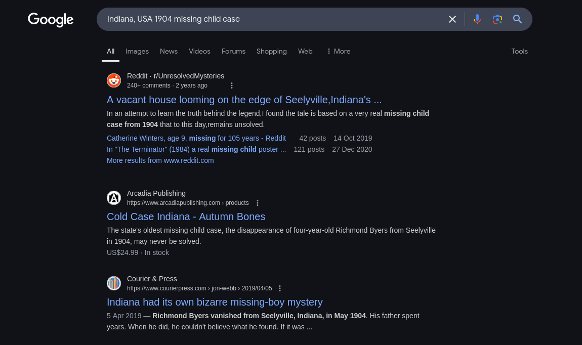This screenshot has height=345, width=582.
Task: Open Arcadia Publishing result options menu
Action: [258, 203]
